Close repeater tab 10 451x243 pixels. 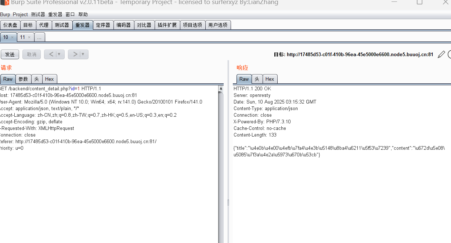(12, 37)
